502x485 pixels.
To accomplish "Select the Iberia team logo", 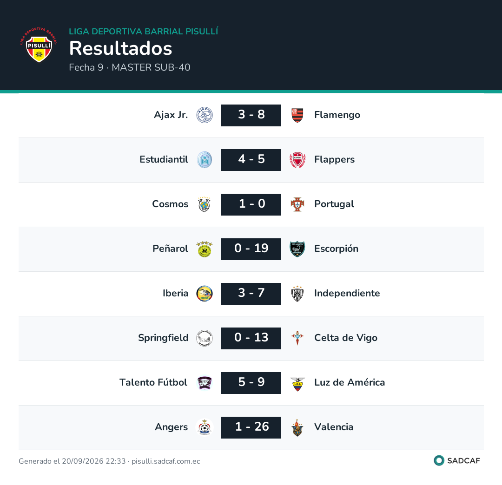I will click(205, 294).
